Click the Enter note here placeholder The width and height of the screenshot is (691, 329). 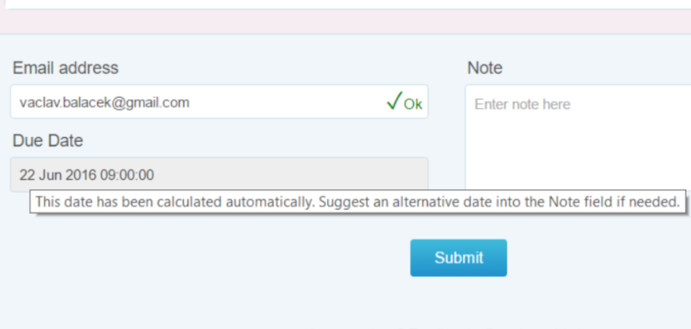(522, 104)
